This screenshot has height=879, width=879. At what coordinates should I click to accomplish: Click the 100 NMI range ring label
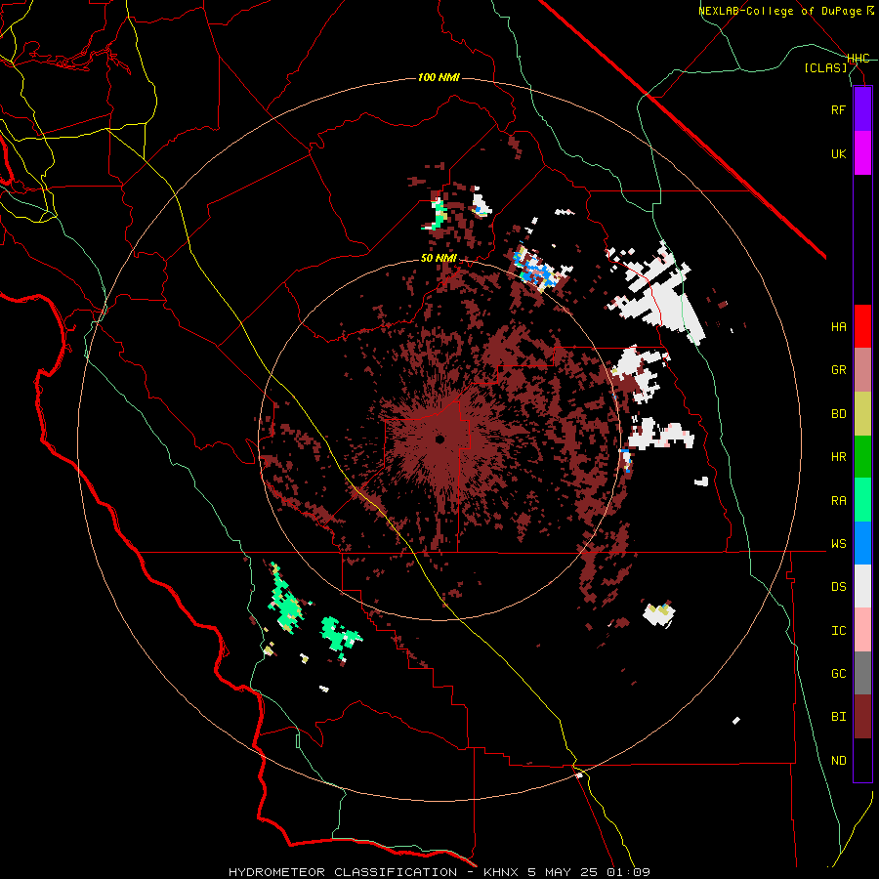coord(439,77)
